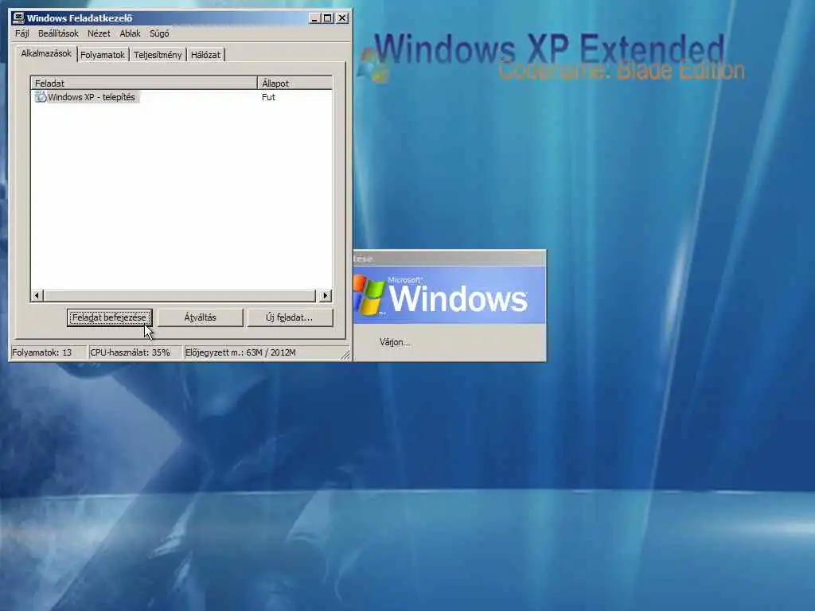Select the Alkalmazások tab
Screen dimensions: 815x611
46,53
